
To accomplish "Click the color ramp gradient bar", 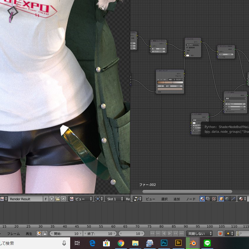I will tap(170, 82).
